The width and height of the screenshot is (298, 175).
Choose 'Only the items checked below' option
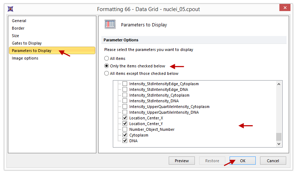tap(106, 66)
